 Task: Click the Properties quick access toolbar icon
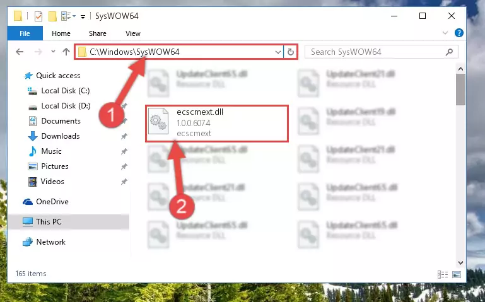pyautogui.click(x=38, y=16)
